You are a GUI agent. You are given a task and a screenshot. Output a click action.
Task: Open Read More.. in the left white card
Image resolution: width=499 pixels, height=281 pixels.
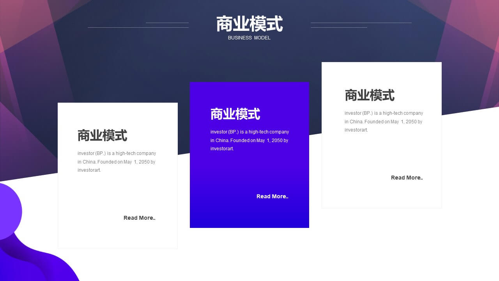tap(140, 218)
